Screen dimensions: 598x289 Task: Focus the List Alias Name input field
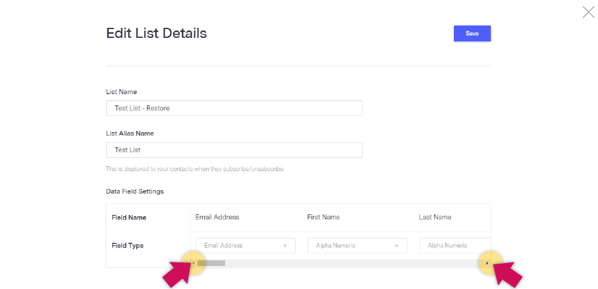point(234,150)
